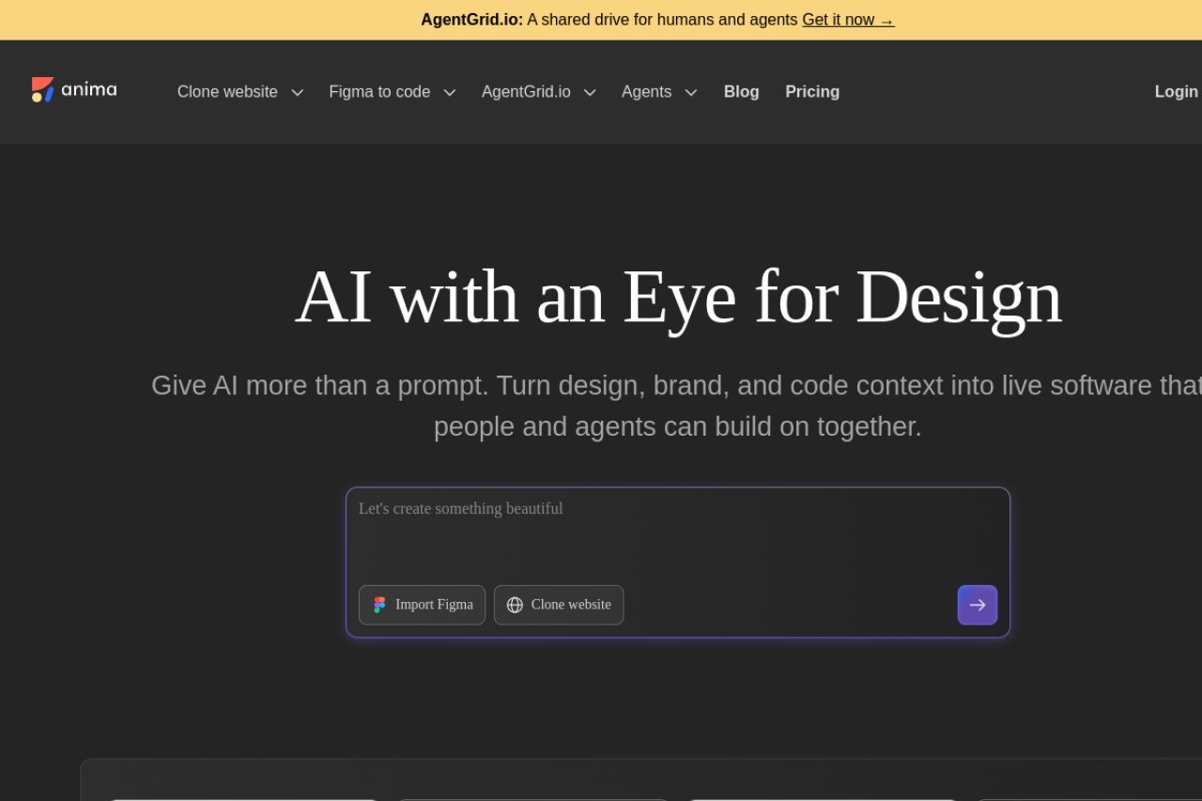Click the Figma to code nav label
This screenshot has height=801, width=1202.
(x=379, y=91)
